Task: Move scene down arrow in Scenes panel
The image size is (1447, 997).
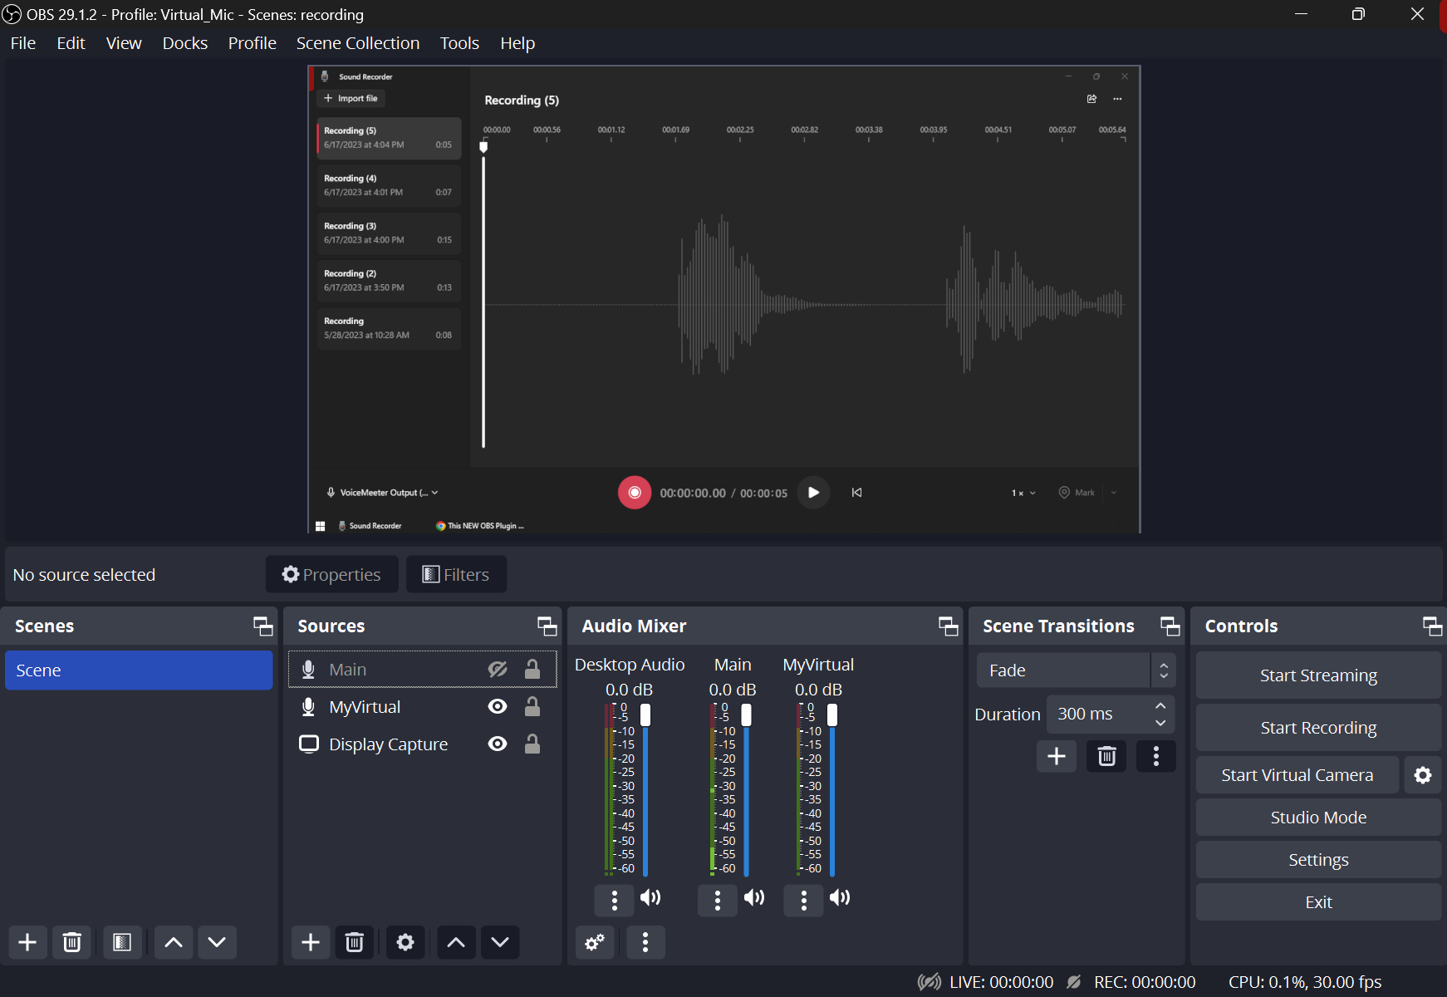Action: pos(217,942)
